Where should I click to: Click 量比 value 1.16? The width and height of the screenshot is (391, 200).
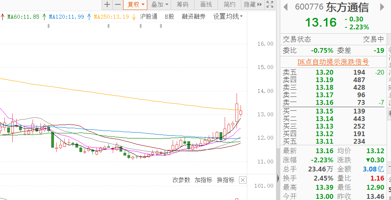coord(377,178)
